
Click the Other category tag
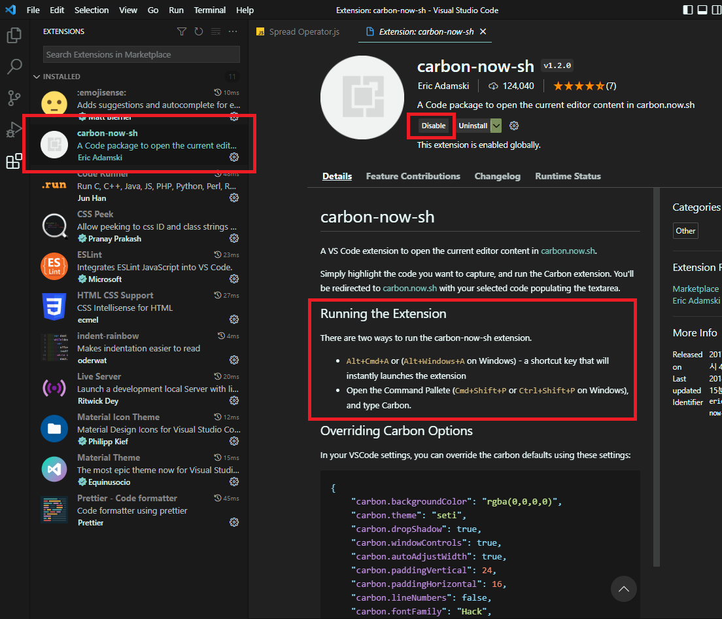coord(685,231)
